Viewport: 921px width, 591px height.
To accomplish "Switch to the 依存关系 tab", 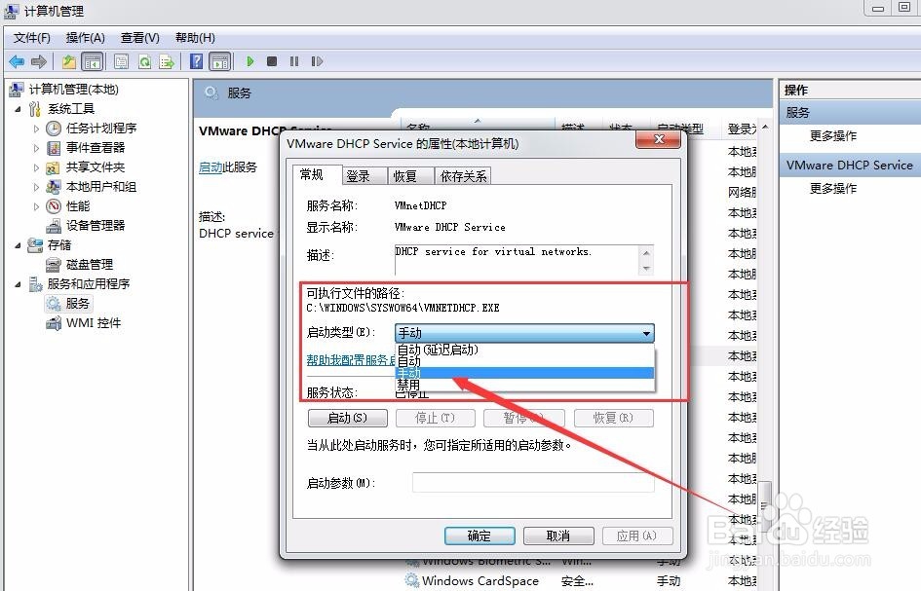I will tap(464, 176).
